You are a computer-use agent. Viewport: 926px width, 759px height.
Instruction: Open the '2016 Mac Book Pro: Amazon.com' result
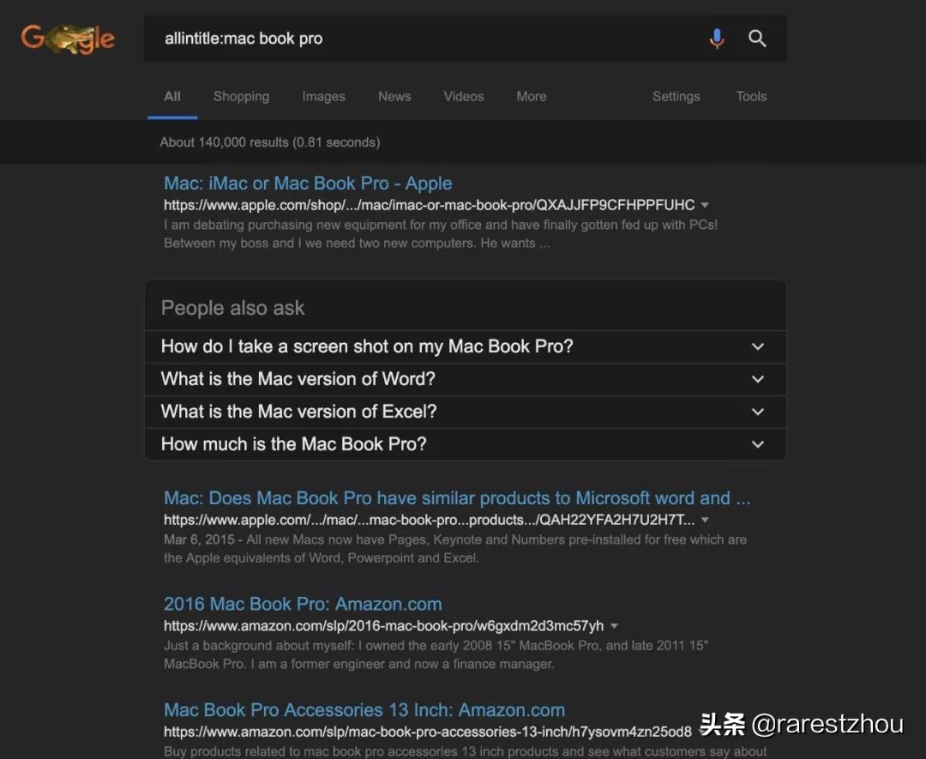coord(302,604)
